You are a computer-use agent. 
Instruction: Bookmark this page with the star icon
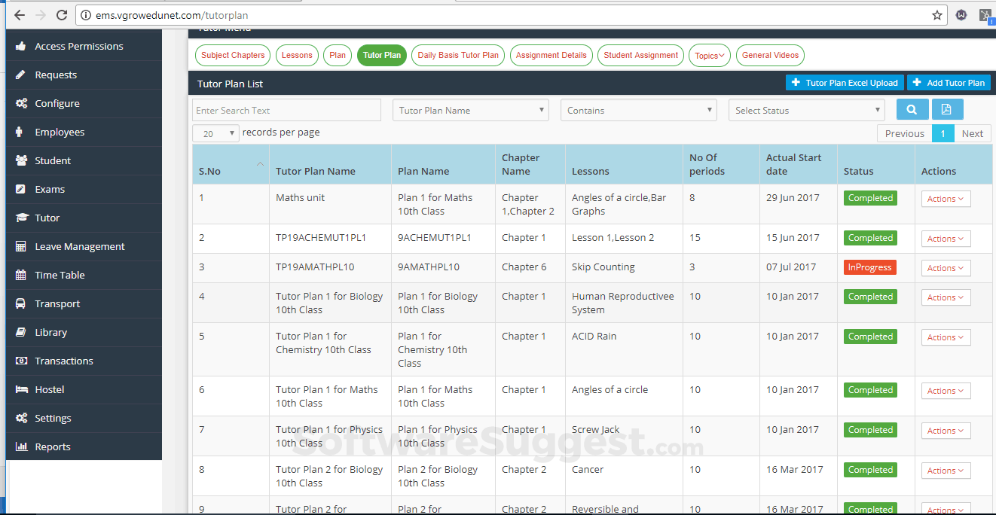(x=936, y=15)
